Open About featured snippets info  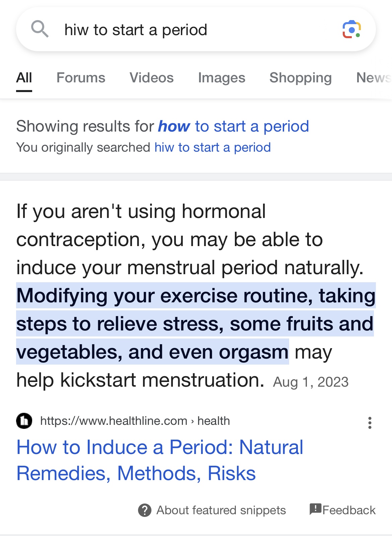point(221,510)
